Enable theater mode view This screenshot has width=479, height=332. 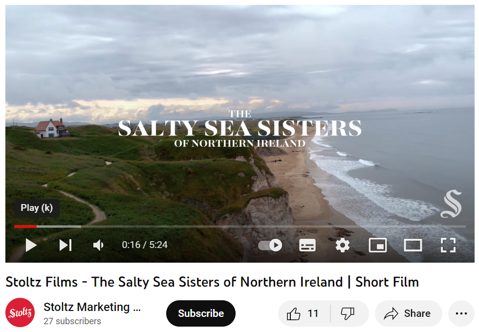[x=413, y=245]
